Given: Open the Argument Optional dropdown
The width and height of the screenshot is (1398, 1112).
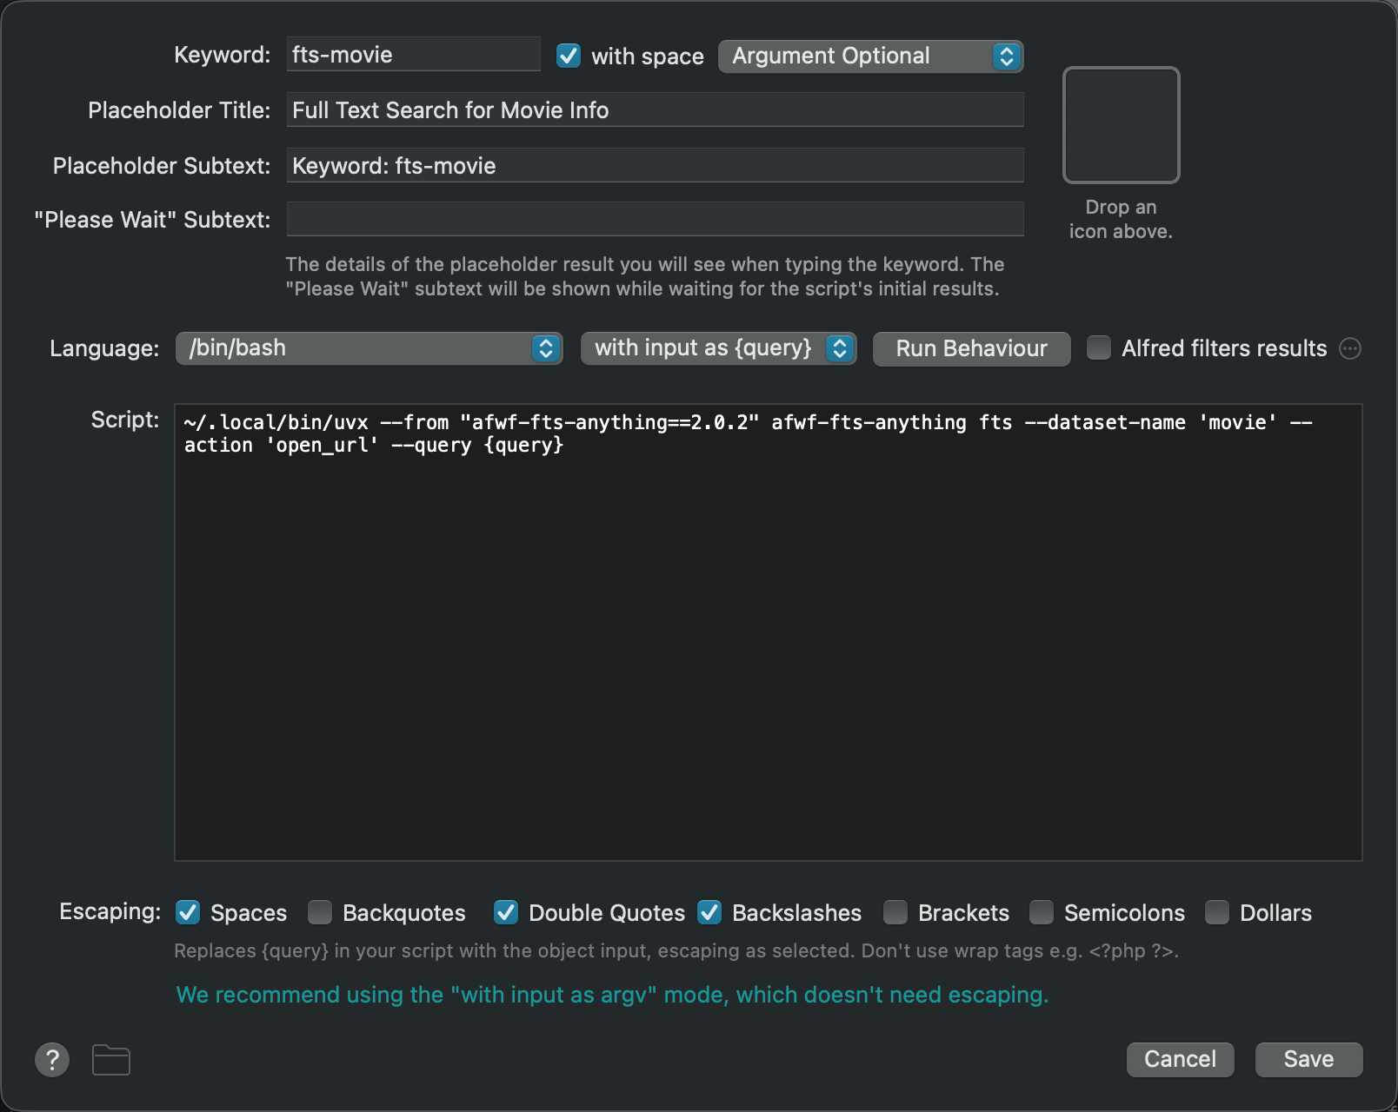Looking at the screenshot, I should click(x=870, y=56).
